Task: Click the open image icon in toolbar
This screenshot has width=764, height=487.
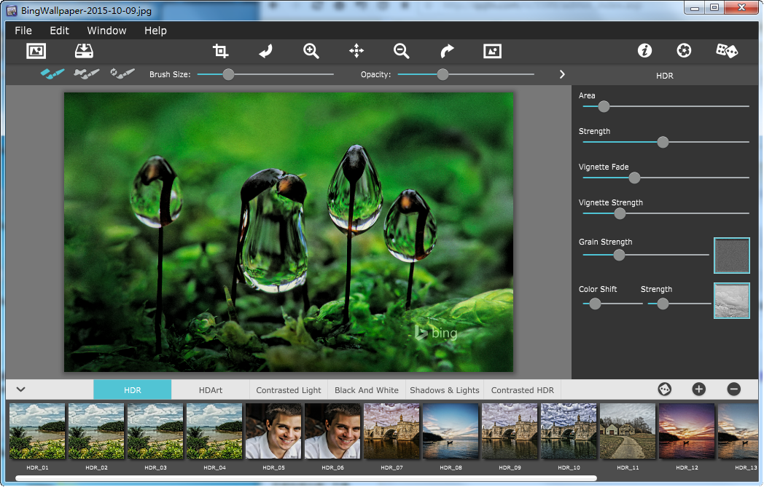Action: 36,51
